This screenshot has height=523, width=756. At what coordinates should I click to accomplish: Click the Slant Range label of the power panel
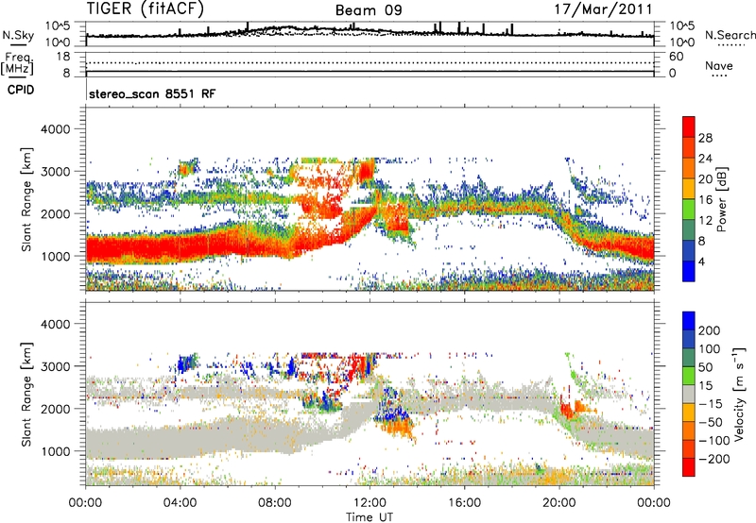click(26, 199)
